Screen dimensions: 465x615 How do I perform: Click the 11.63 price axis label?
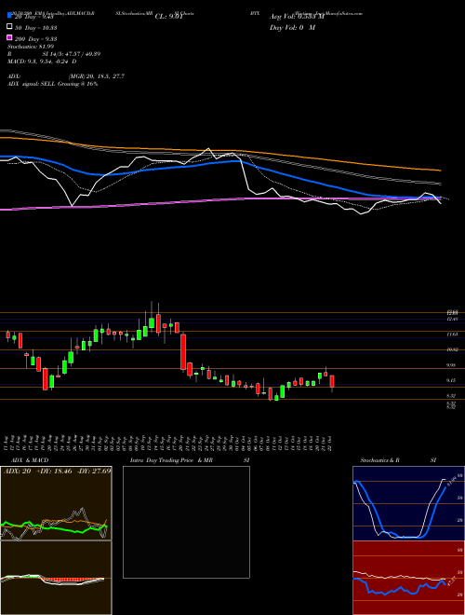[453, 335]
